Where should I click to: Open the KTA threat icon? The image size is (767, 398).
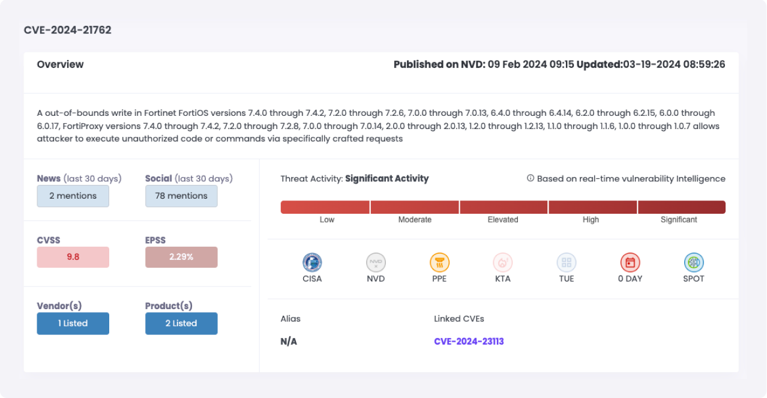503,262
